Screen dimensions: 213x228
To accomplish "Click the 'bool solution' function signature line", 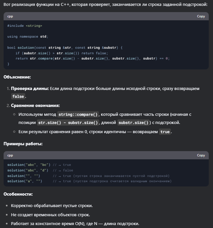I will coord(65,47).
